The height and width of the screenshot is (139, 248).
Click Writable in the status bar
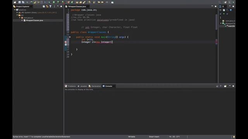(132, 137)
